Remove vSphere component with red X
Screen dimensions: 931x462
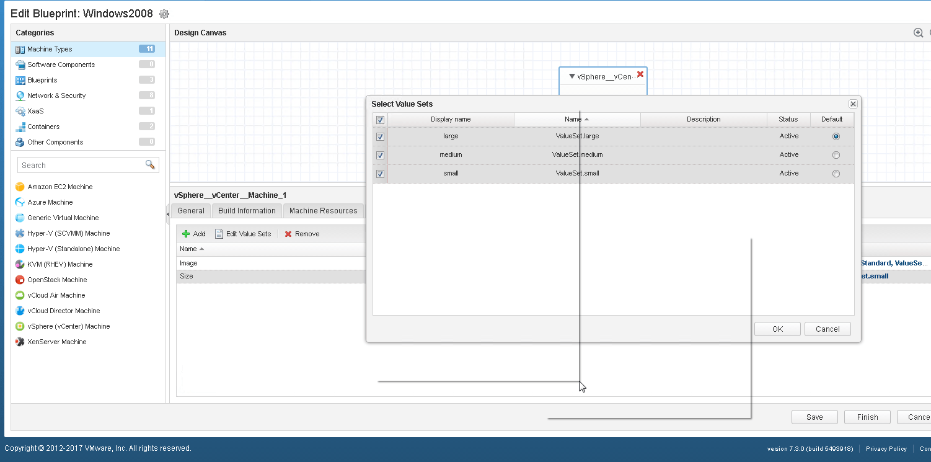tap(640, 74)
